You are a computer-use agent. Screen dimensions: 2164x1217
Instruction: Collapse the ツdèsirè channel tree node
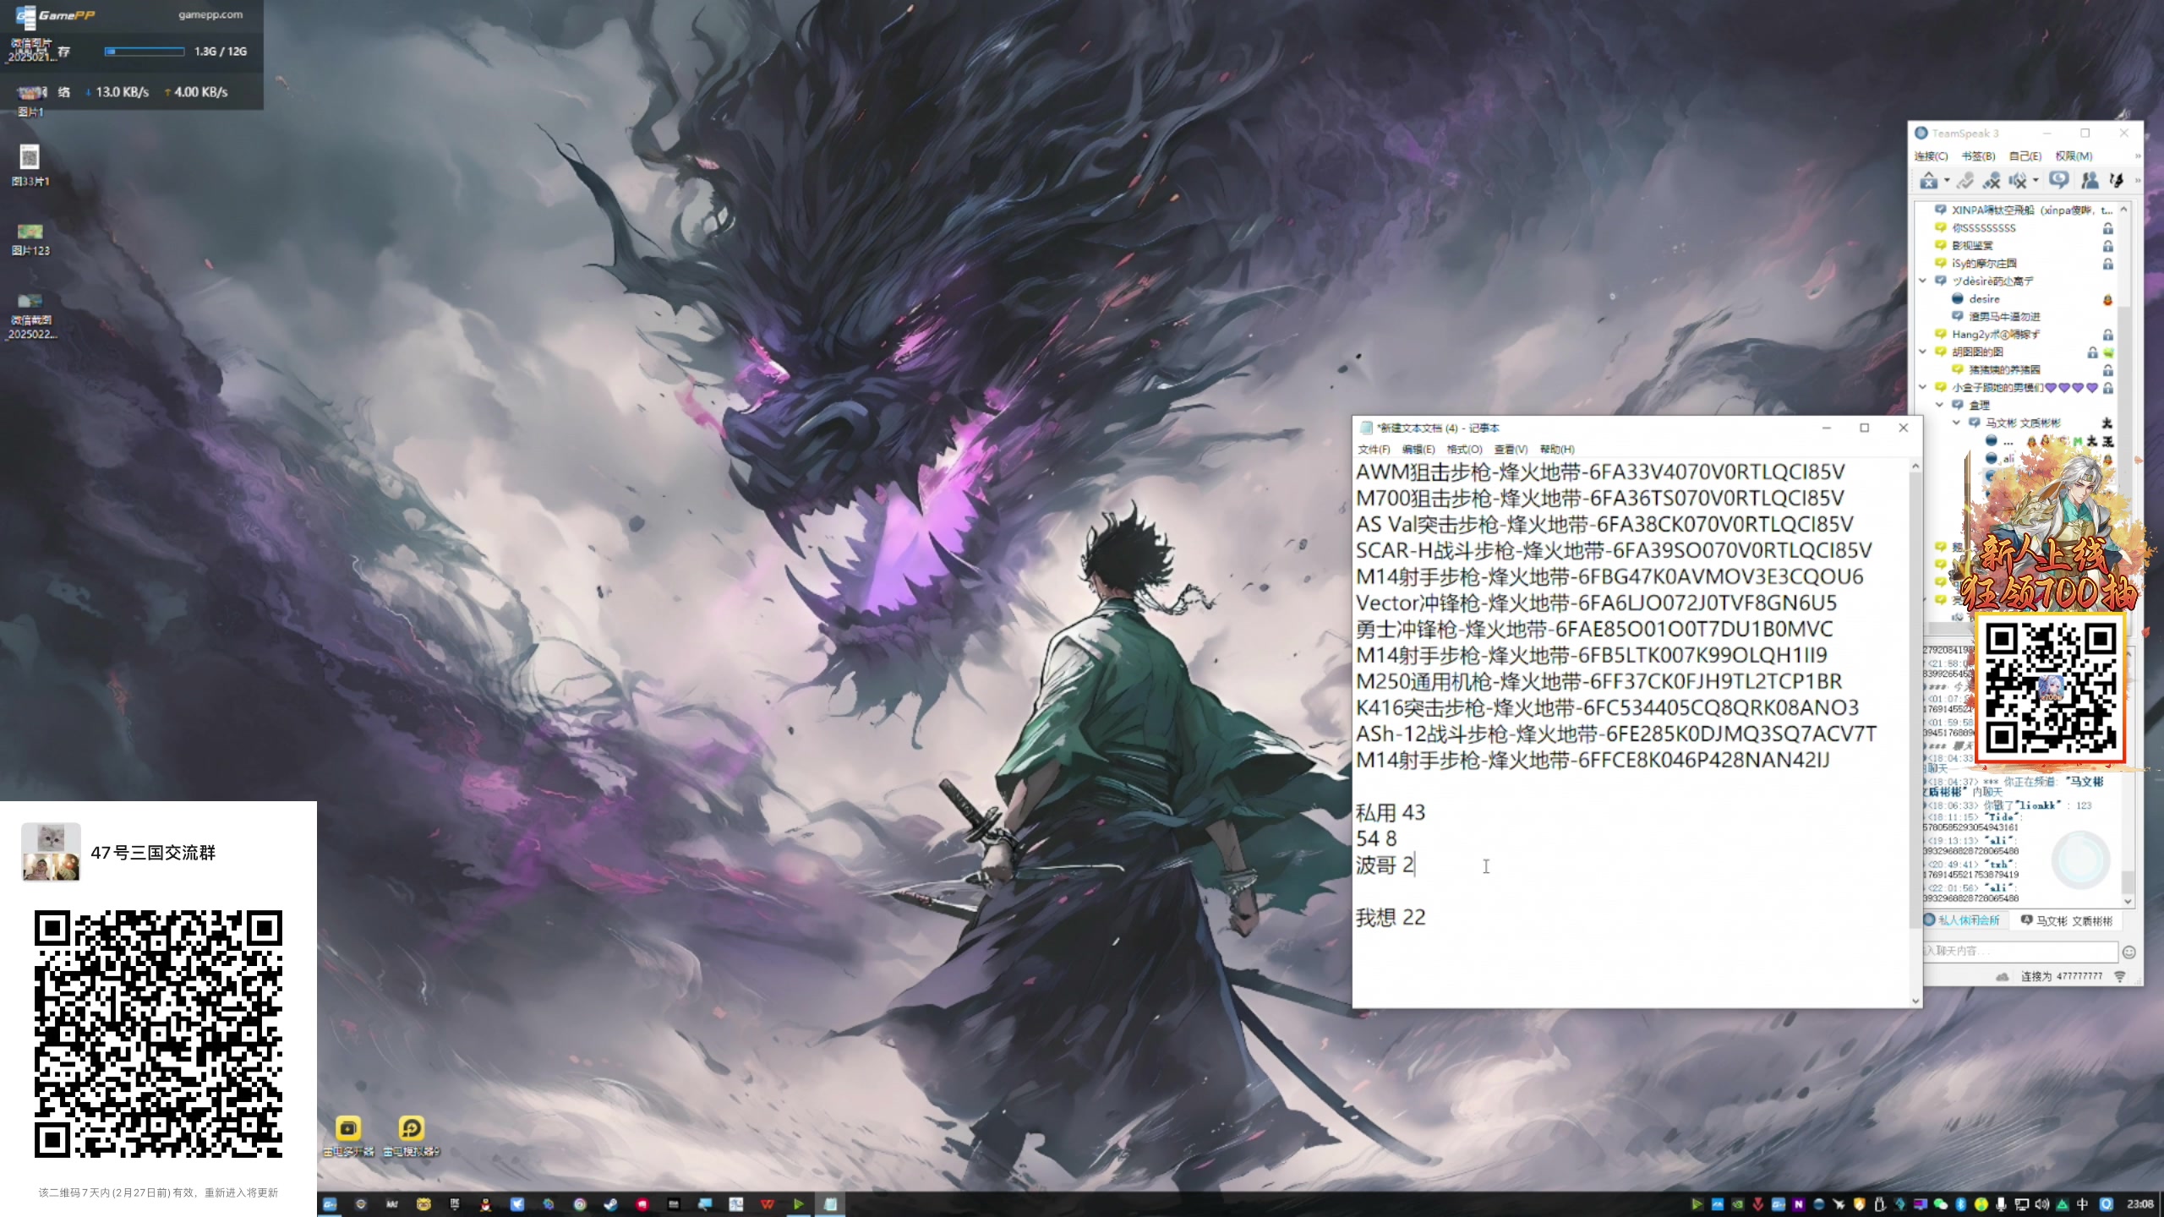(1923, 281)
